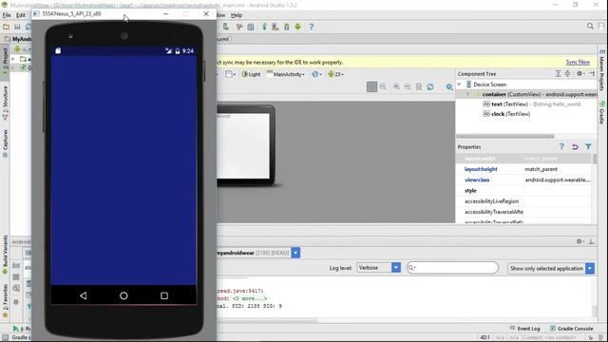Open the device orientation dropdown

(x=230, y=74)
